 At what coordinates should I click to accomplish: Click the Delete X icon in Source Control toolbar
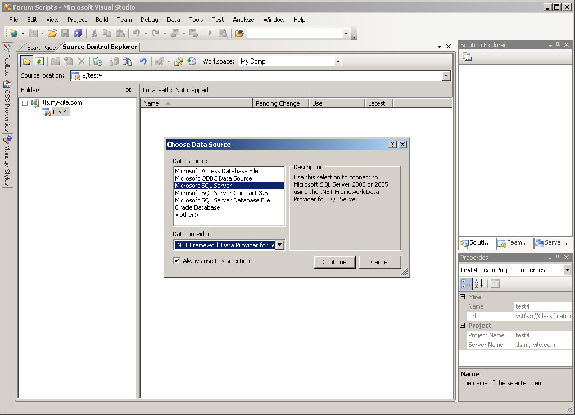[82, 61]
